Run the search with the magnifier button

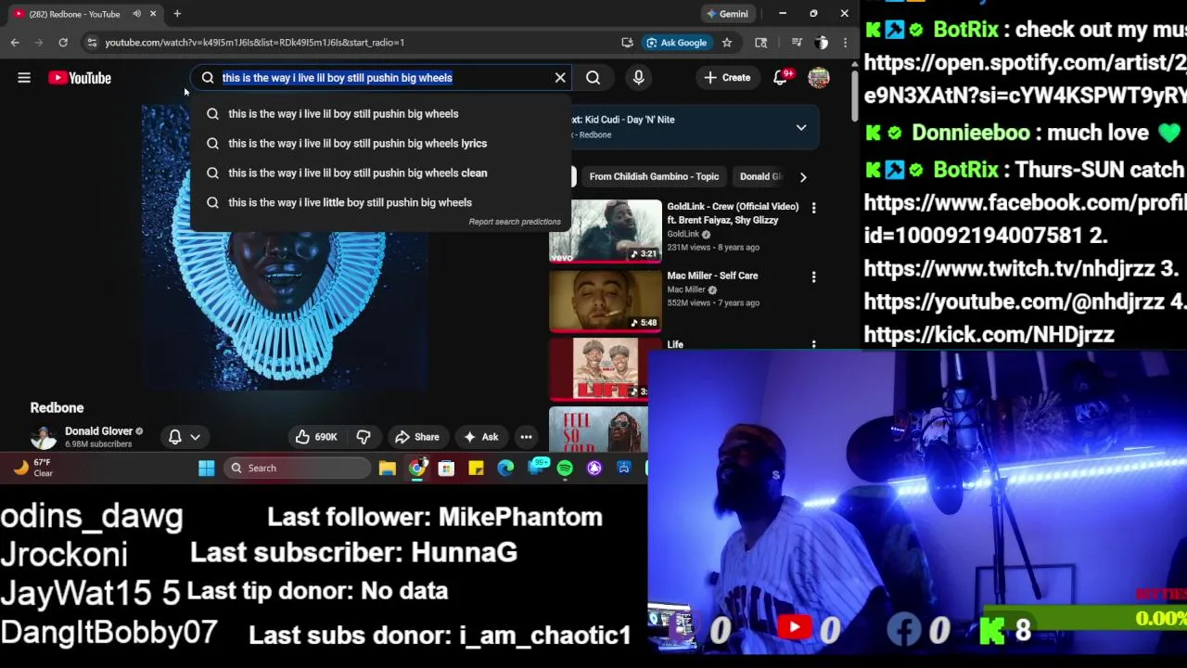point(593,78)
